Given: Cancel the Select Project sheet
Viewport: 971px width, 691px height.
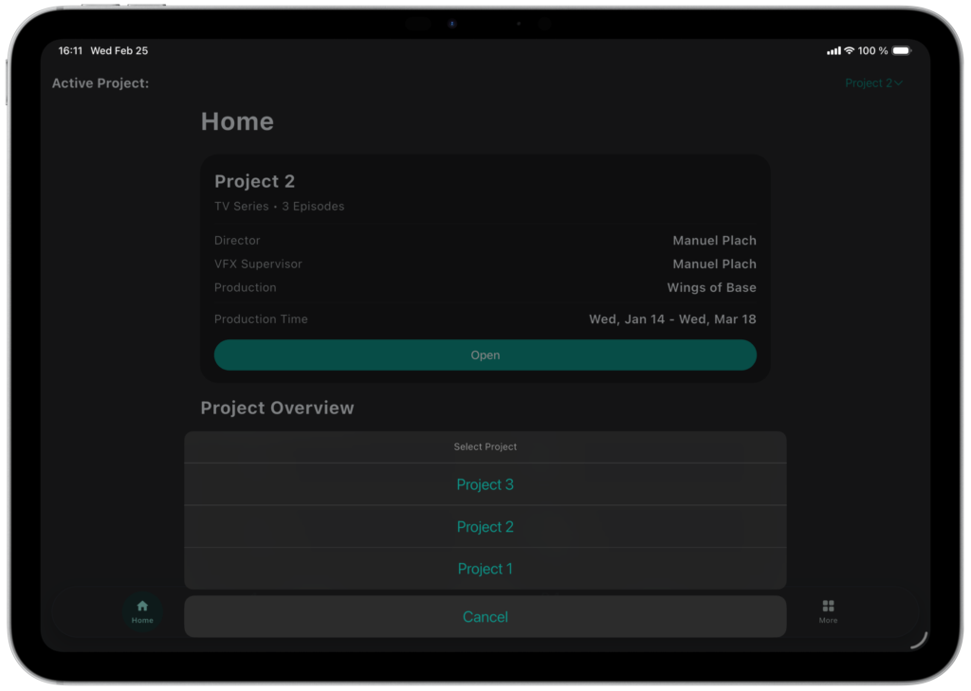Looking at the screenshot, I should click(485, 617).
